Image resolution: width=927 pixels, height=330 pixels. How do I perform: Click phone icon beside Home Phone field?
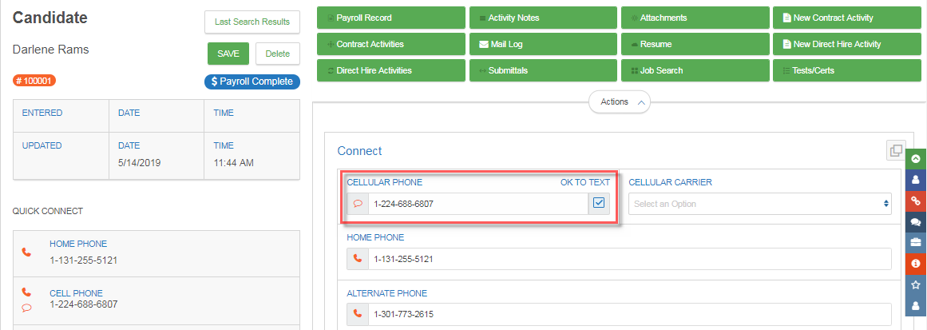click(x=358, y=258)
